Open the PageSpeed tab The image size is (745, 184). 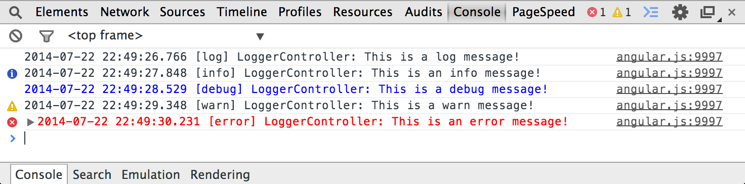point(544,12)
